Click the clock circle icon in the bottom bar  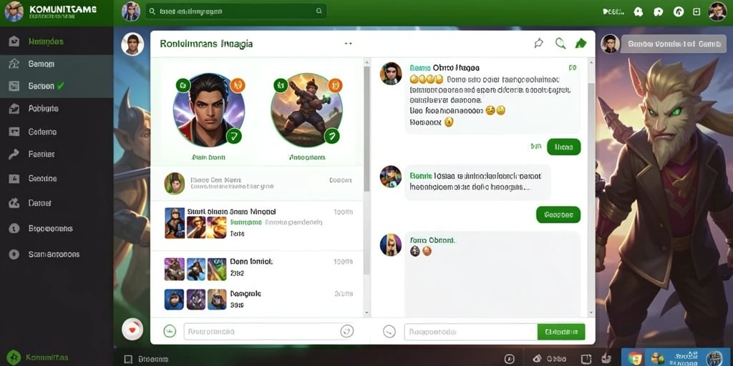click(509, 359)
